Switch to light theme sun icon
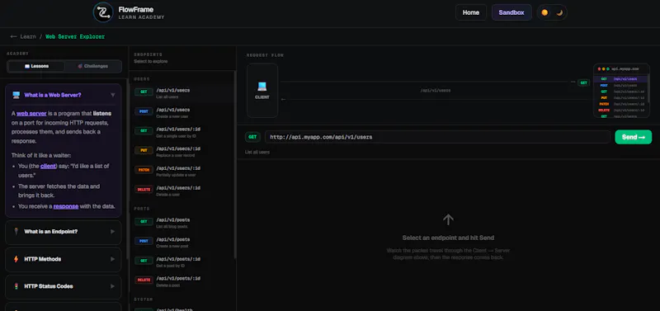 [x=544, y=12]
